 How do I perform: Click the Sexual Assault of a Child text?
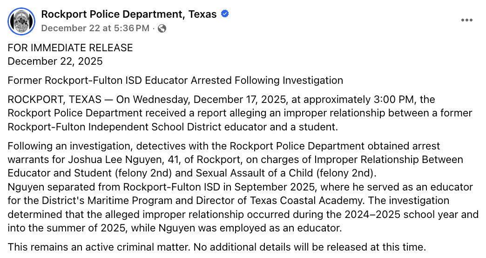point(250,173)
